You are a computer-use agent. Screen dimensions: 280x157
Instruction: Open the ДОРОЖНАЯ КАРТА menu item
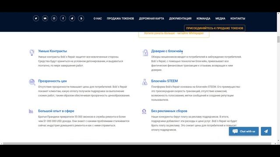151,18
